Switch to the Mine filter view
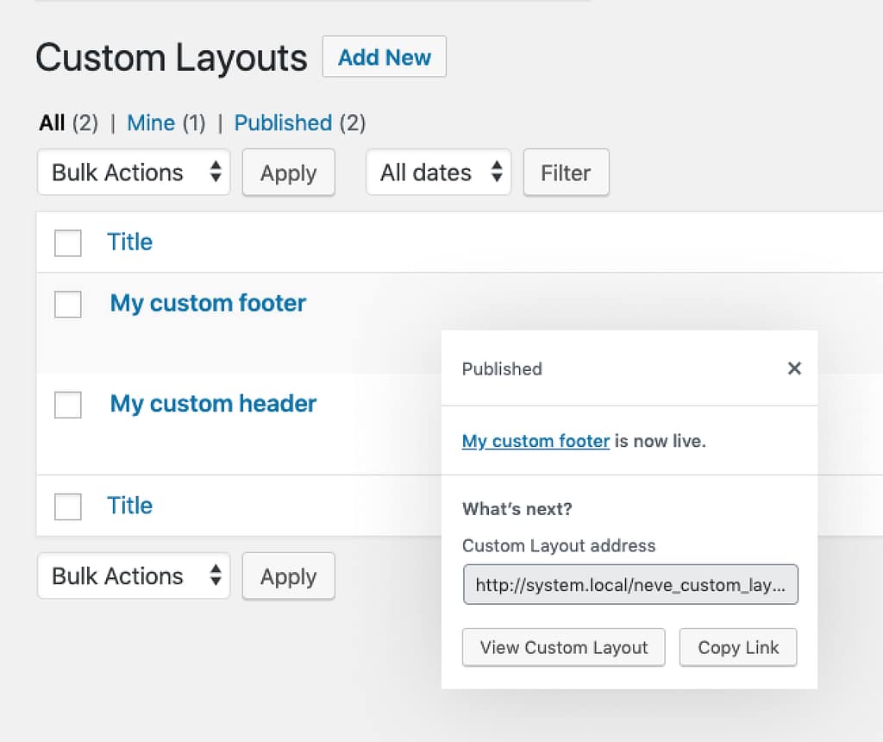883x742 pixels. (151, 123)
